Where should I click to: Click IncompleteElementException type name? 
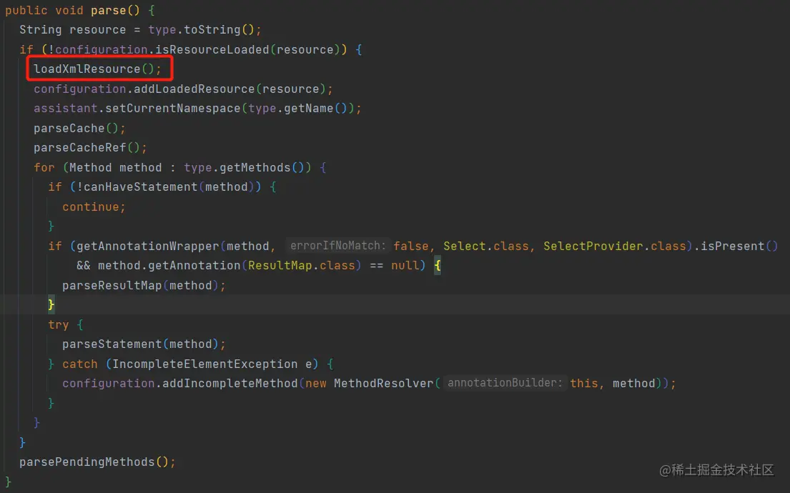(x=204, y=364)
